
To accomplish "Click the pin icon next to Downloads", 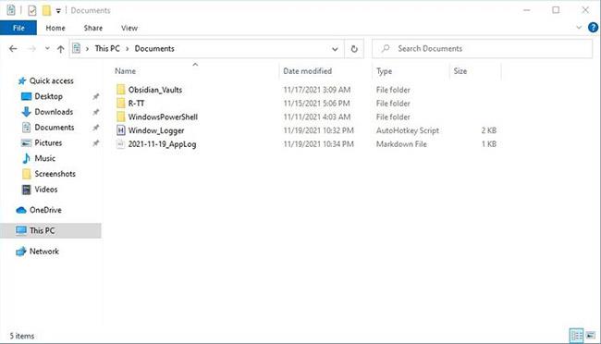I will [x=96, y=112].
